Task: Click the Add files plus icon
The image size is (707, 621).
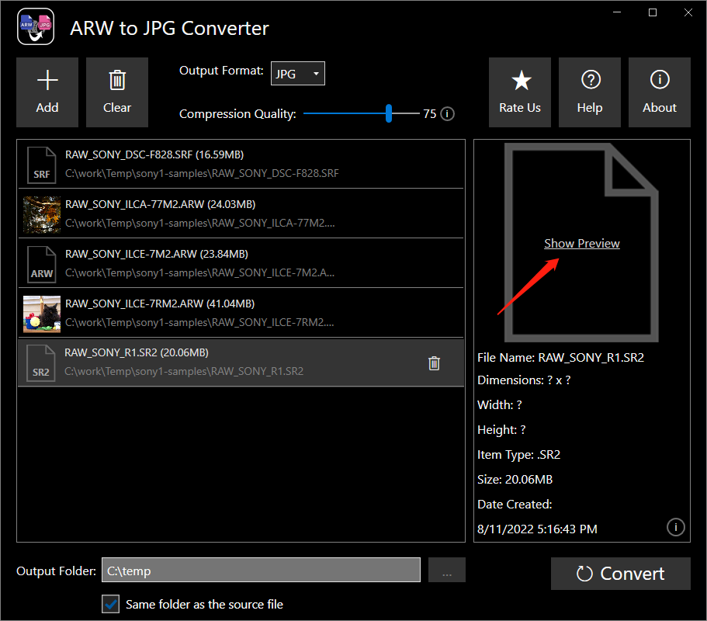Action: click(47, 92)
